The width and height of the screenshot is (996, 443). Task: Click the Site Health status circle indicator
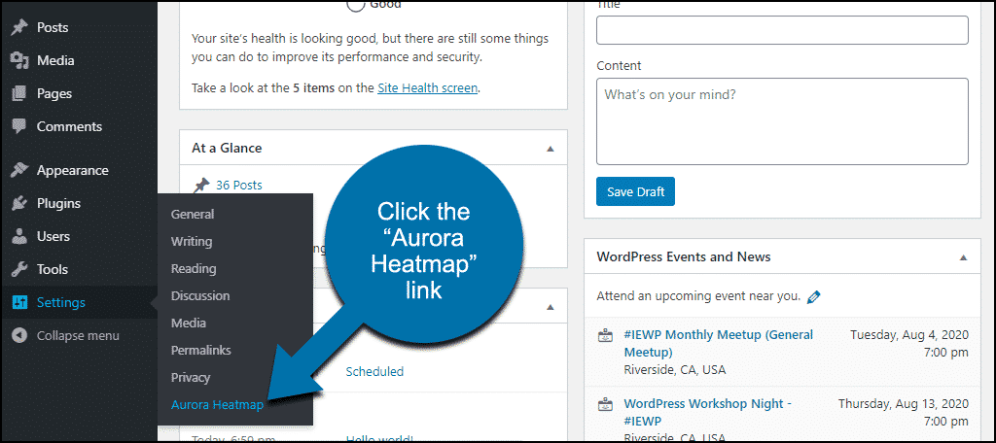[x=356, y=5]
